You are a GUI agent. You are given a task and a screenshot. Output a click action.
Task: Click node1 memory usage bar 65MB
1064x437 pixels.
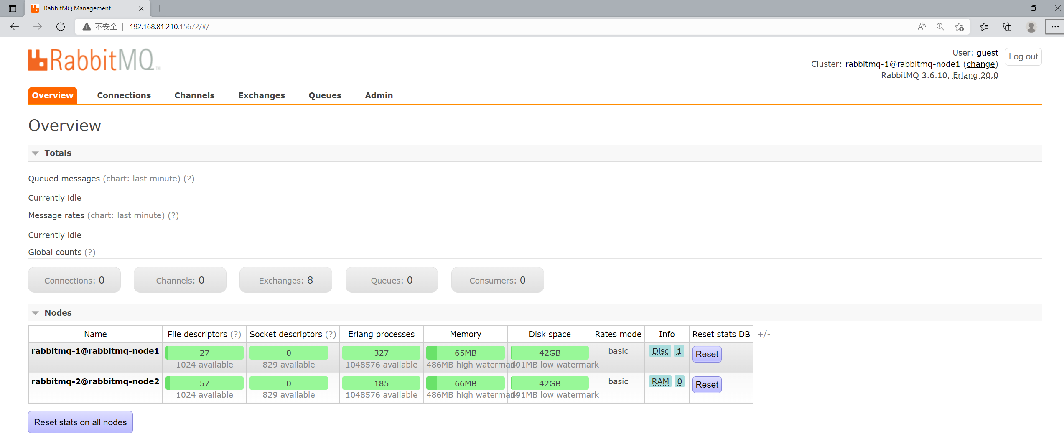click(x=465, y=353)
